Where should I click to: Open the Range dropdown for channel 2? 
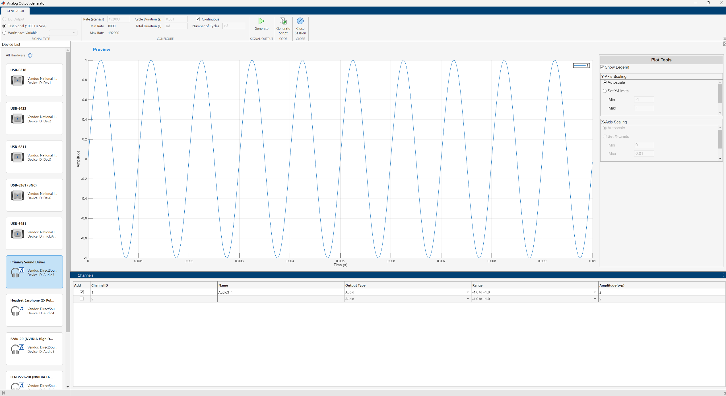[594, 299]
